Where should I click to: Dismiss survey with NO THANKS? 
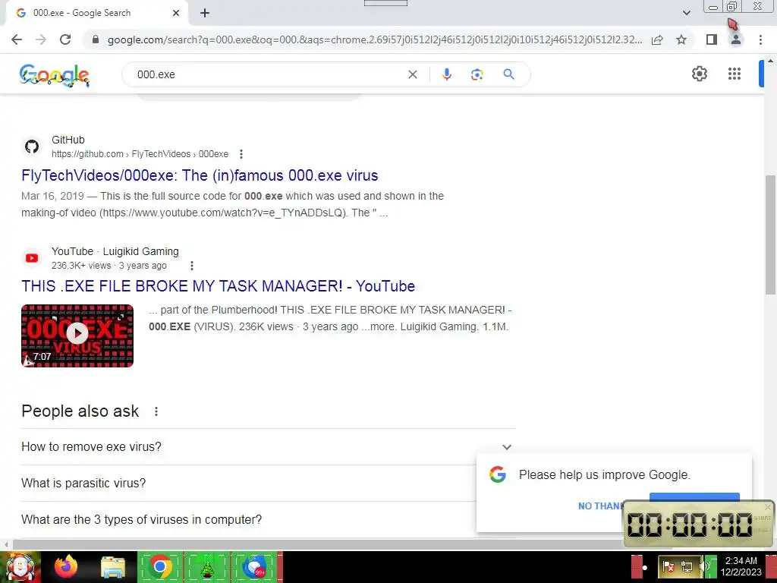(600, 506)
